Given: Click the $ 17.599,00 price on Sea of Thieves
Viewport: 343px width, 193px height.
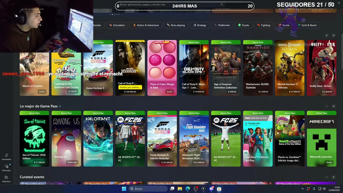Looking at the screenshot, I should click(x=39, y=162).
